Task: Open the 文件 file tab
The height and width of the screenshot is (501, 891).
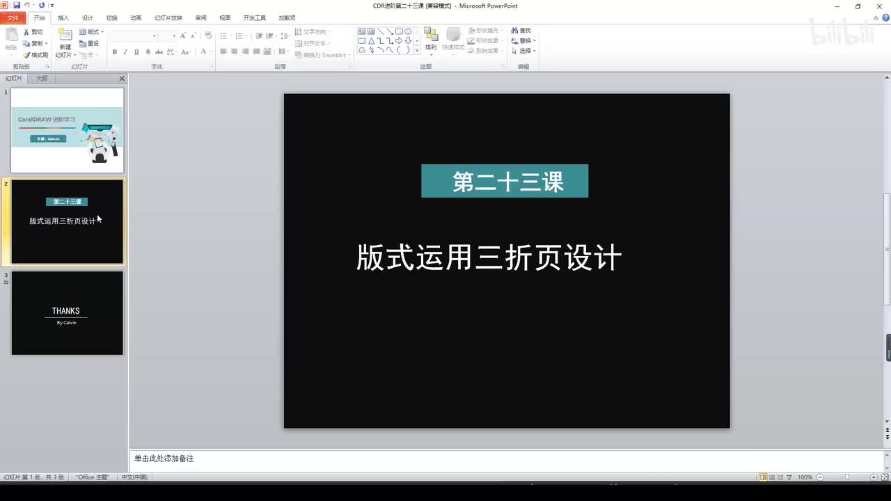Action: (x=13, y=17)
